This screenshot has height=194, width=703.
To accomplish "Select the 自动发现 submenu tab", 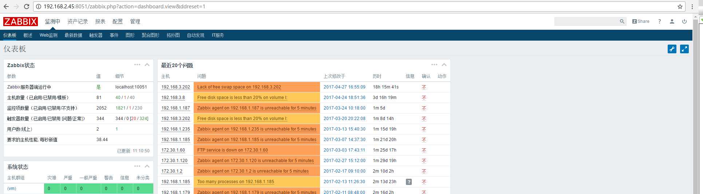I will click(x=196, y=35).
